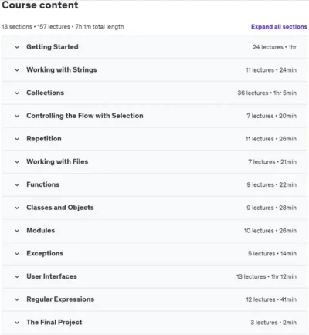Click the chevron icon beside Classes and Objects
309x335 pixels.
coord(17,208)
